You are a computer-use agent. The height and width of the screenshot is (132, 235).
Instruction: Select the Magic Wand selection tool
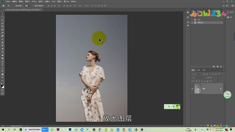click(x=2, y=23)
